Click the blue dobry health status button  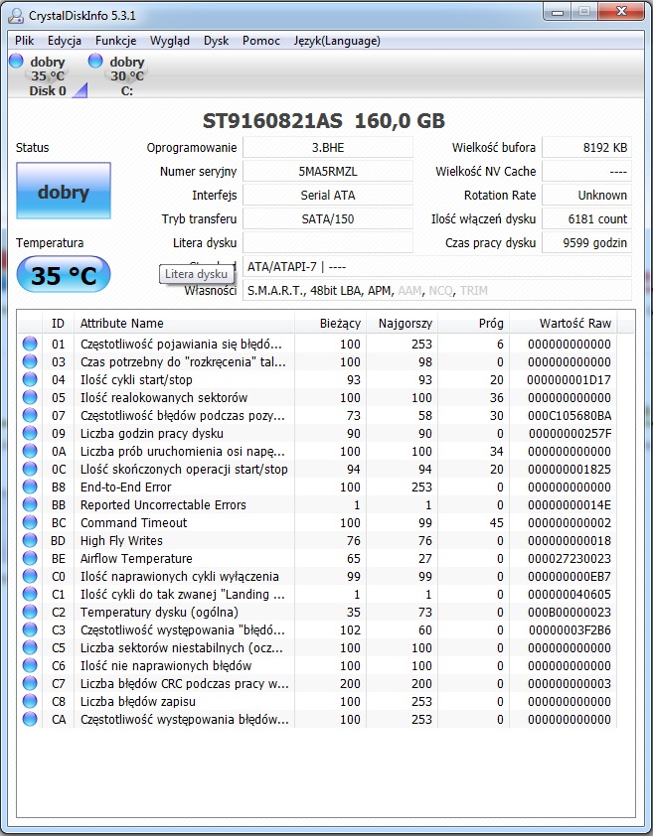pos(64,191)
